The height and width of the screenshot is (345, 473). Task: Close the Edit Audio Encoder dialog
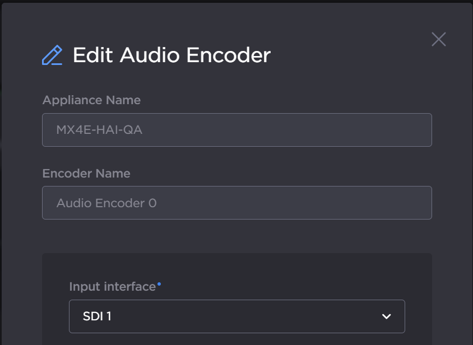pyautogui.click(x=438, y=39)
